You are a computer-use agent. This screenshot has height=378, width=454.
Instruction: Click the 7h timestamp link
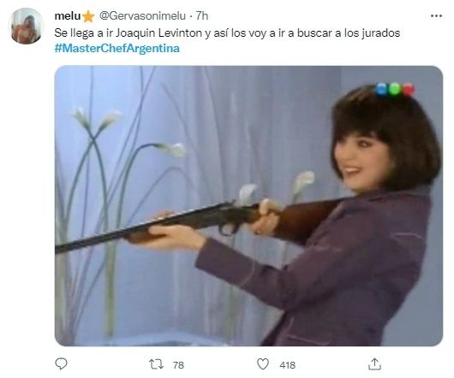pyautogui.click(x=202, y=15)
